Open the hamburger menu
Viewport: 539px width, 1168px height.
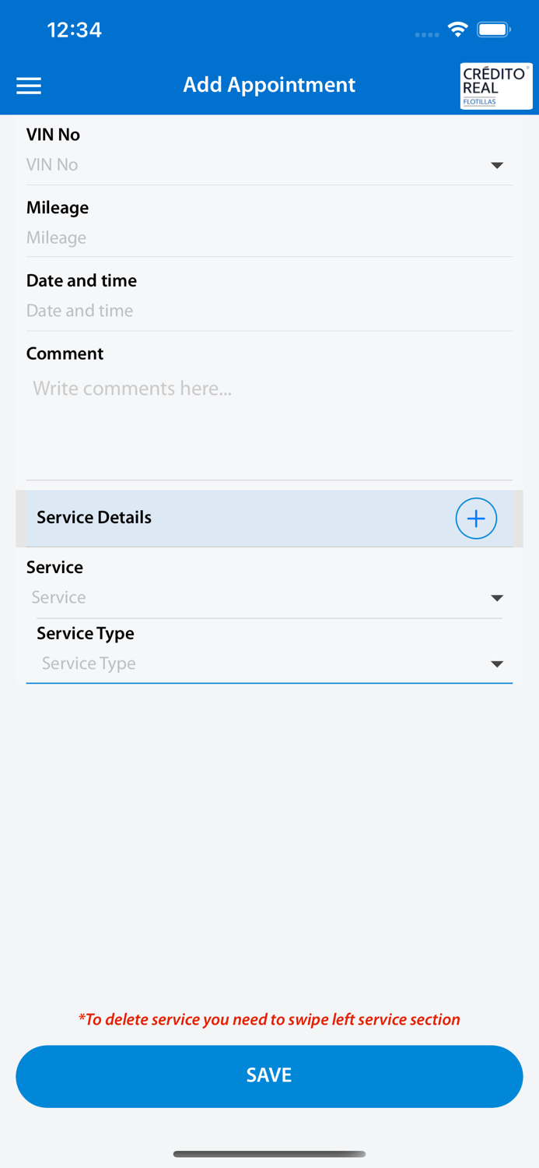[29, 86]
